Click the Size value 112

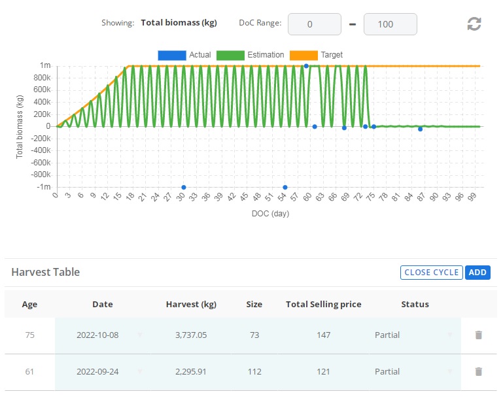(x=254, y=371)
